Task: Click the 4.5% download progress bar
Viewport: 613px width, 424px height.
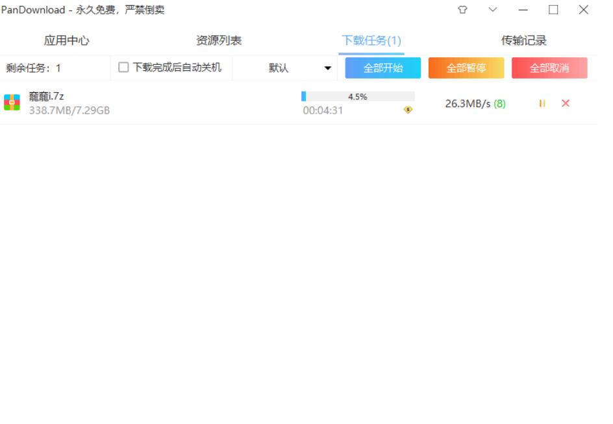Action: point(358,97)
